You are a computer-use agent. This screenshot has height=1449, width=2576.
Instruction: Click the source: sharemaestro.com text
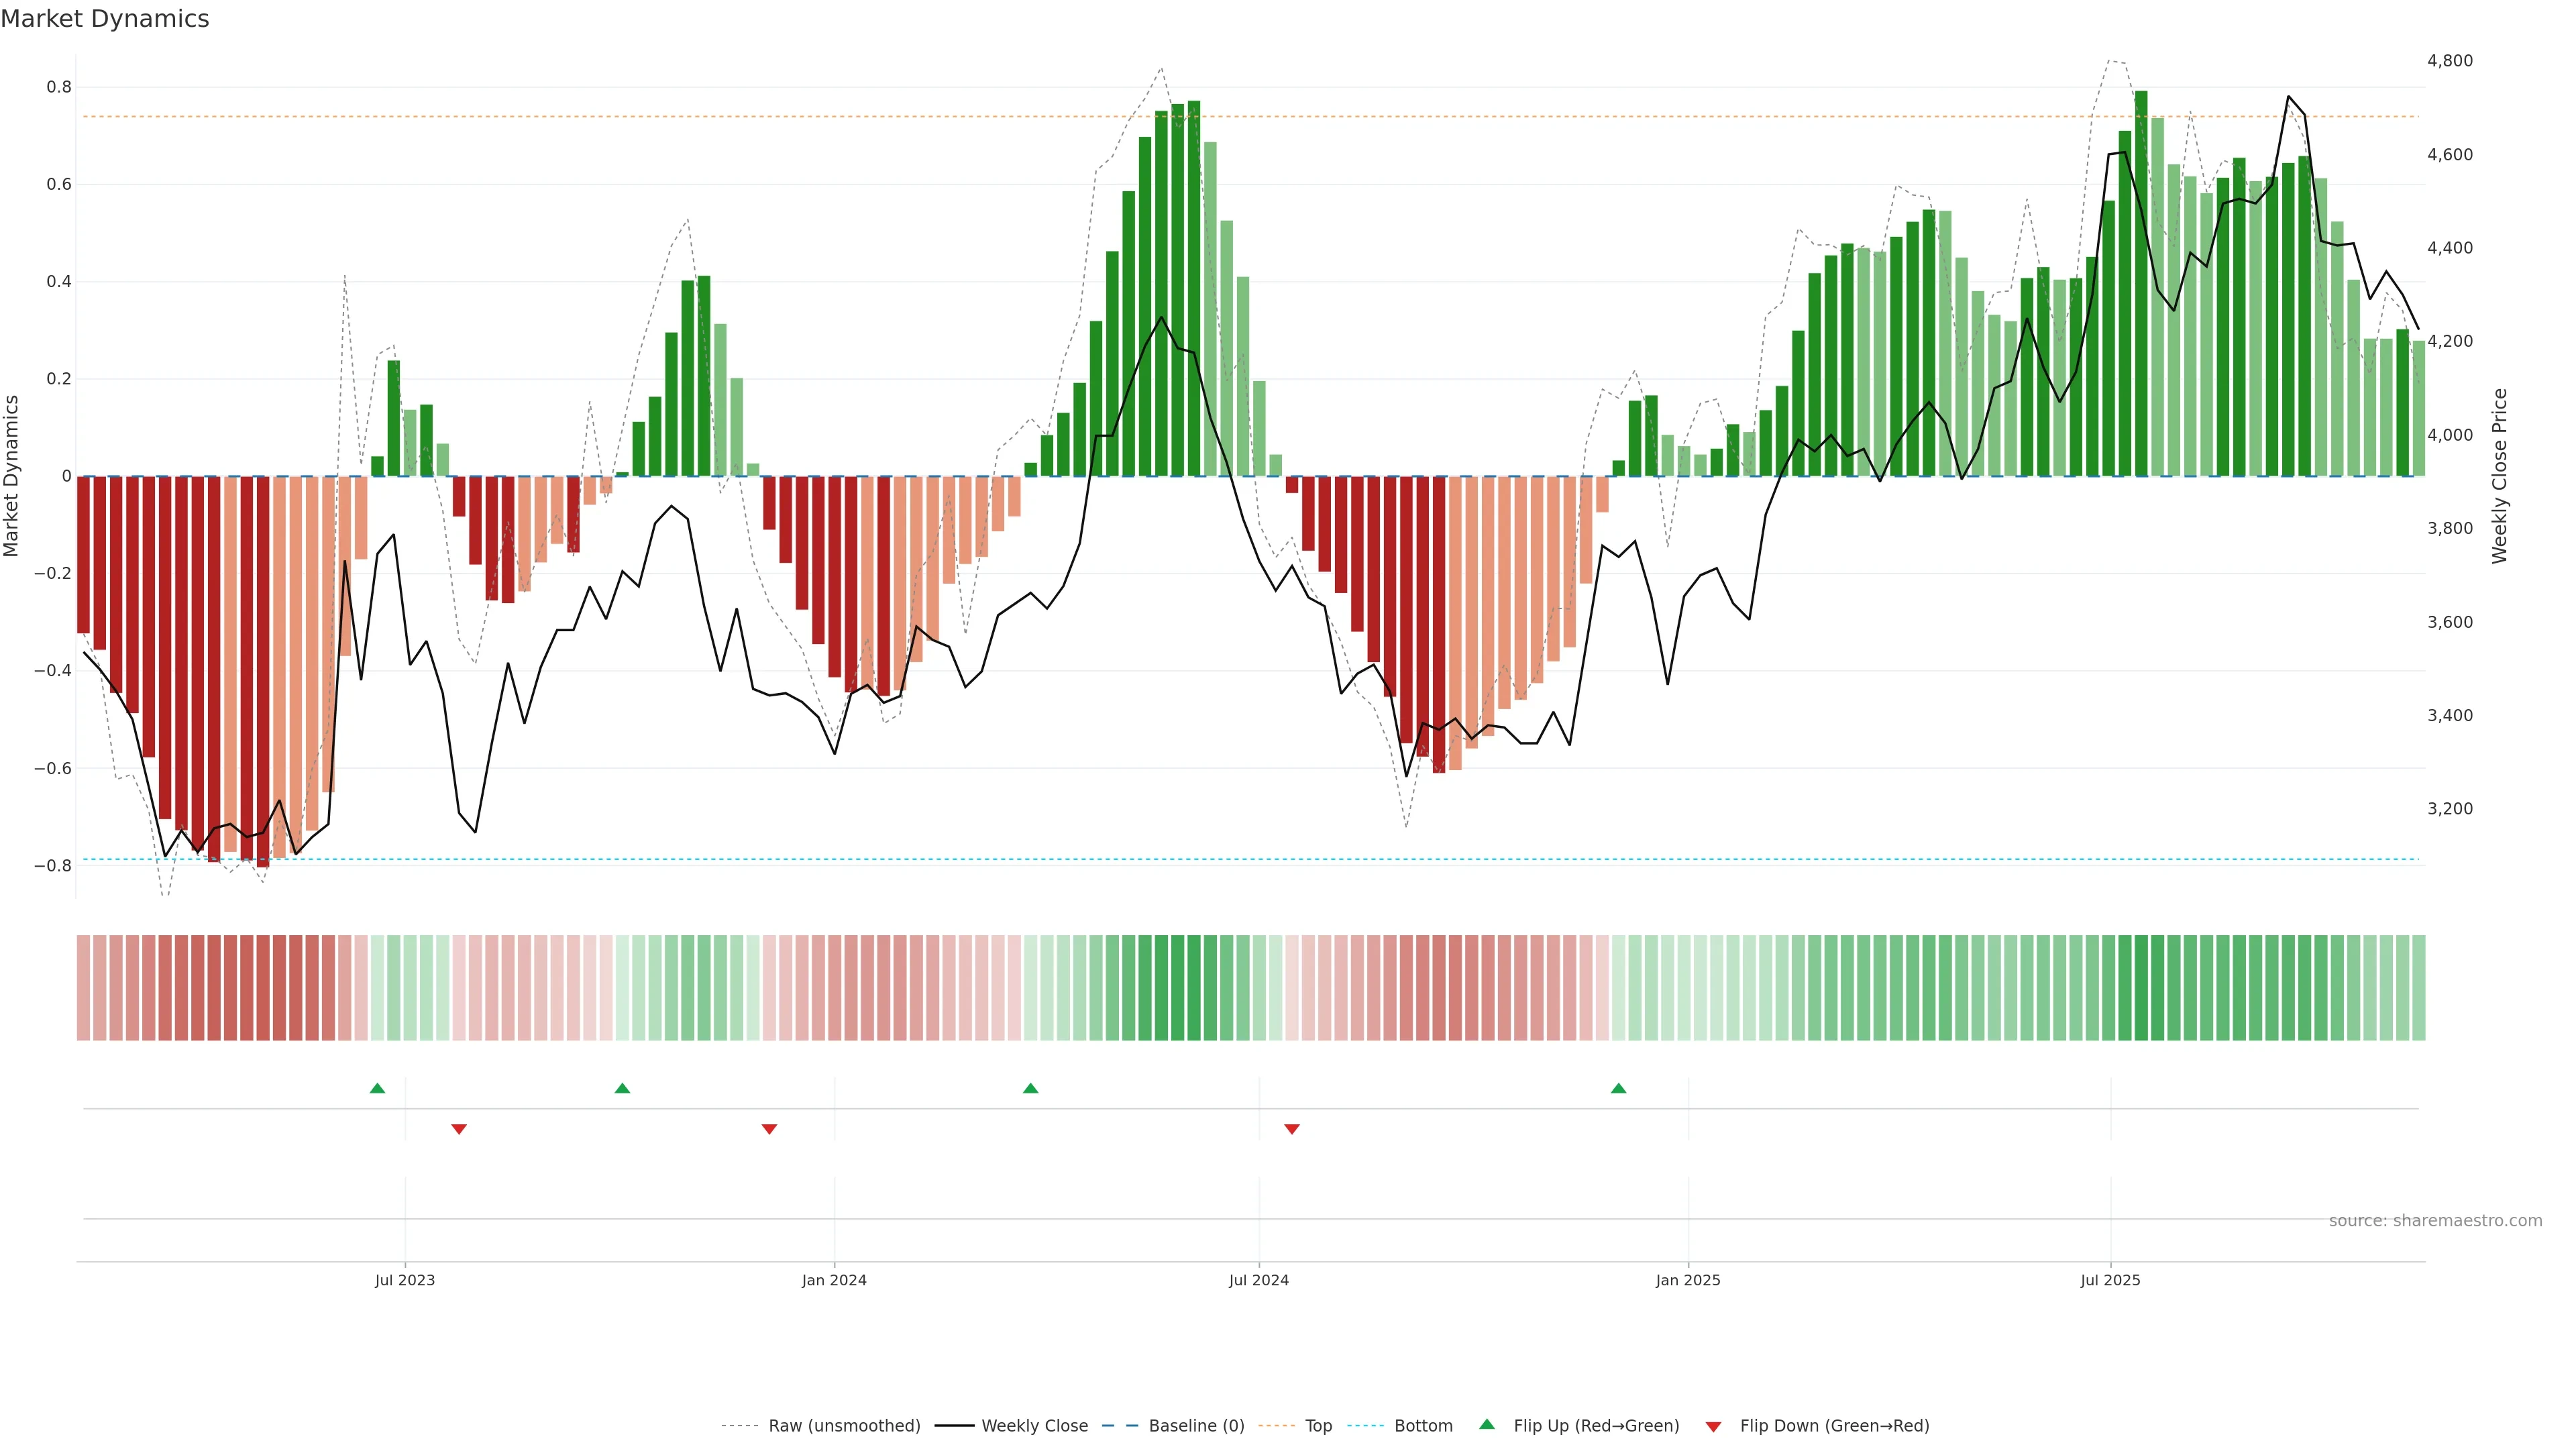(x=2435, y=1220)
